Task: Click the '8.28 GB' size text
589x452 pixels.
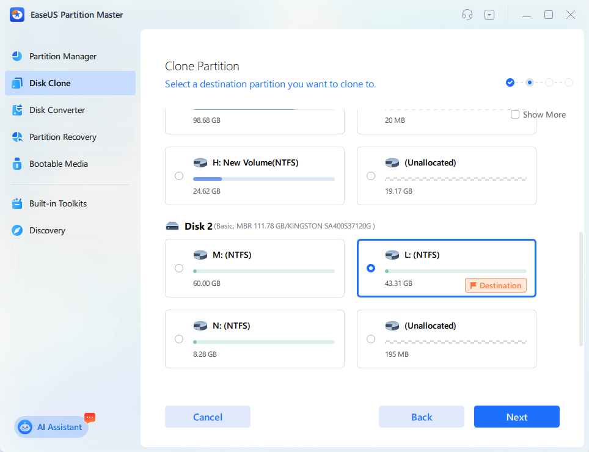Action: 205,354
